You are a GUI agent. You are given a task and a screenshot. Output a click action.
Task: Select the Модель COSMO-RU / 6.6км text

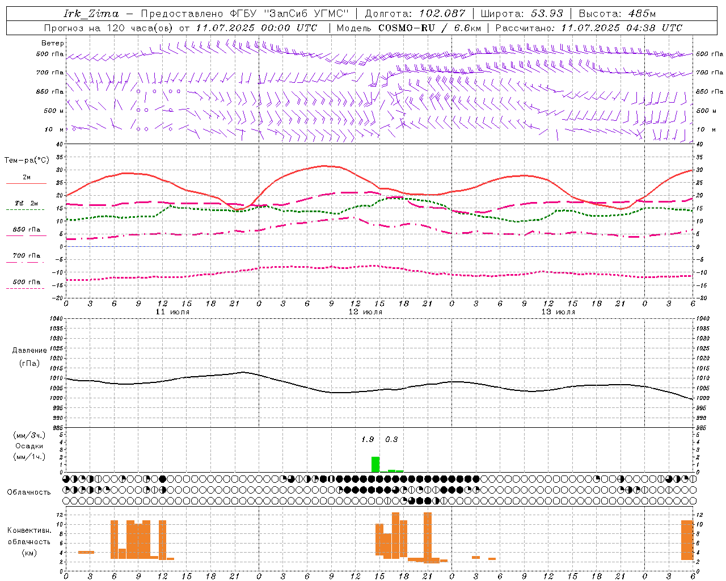pos(409,28)
